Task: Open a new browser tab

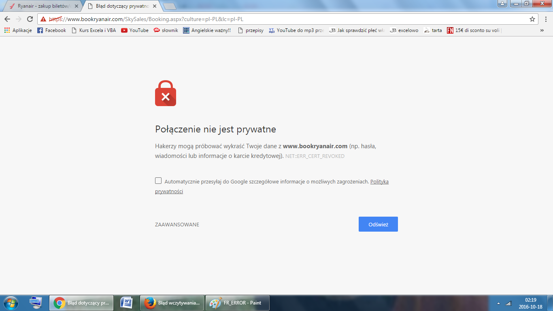Action: click(x=169, y=6)
